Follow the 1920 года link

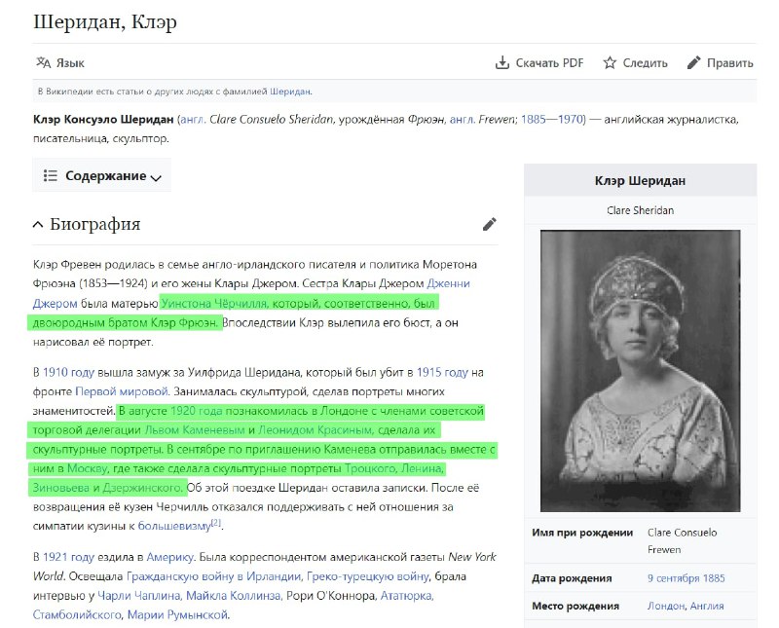[x=196, y=411]
